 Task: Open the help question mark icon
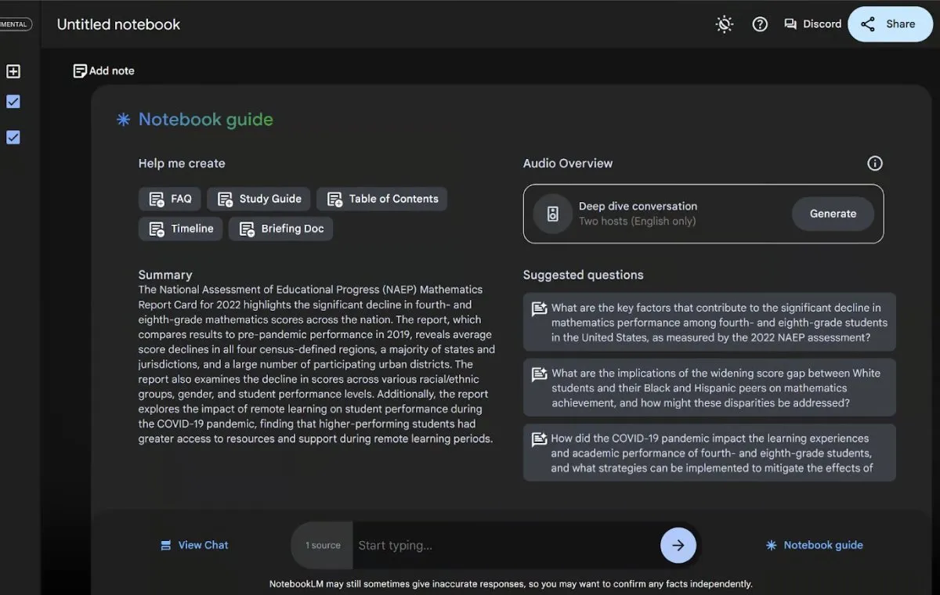760,24
